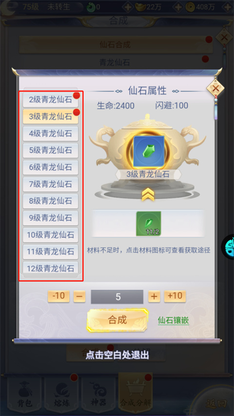The width and height of the screenshot is (234, 416).
Task: Tap the green jade material icon
Action: (x=148, y=224)
